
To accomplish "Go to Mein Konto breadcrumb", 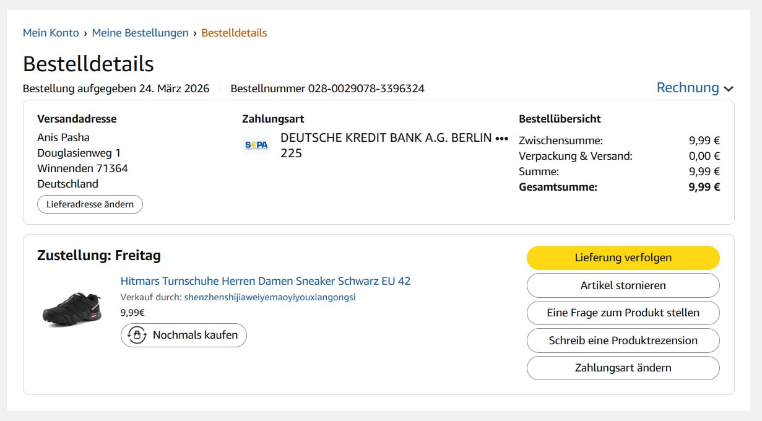I will pyautogui.click(x=51, y=33).
